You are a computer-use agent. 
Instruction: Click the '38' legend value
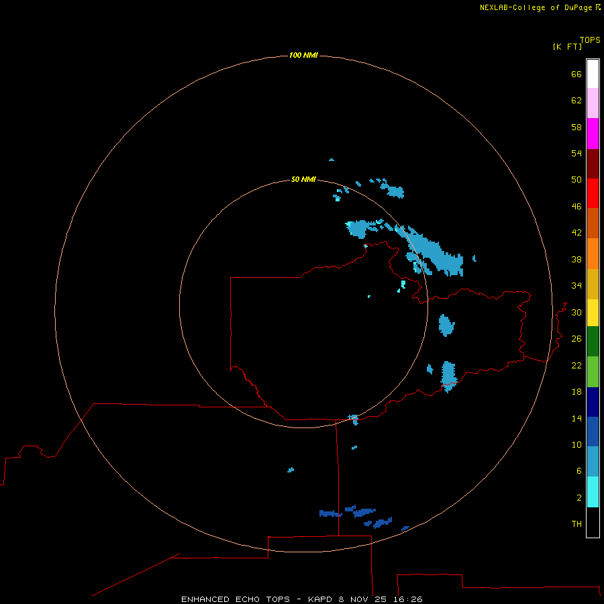tap(576, 259)
